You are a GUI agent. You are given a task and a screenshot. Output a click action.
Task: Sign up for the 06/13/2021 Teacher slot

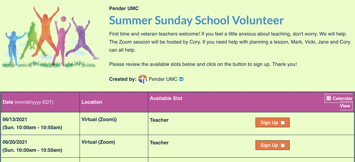(272, 123)
